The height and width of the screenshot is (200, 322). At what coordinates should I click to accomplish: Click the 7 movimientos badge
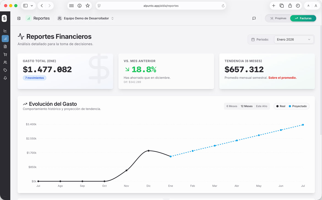click(x=34, y=78)
